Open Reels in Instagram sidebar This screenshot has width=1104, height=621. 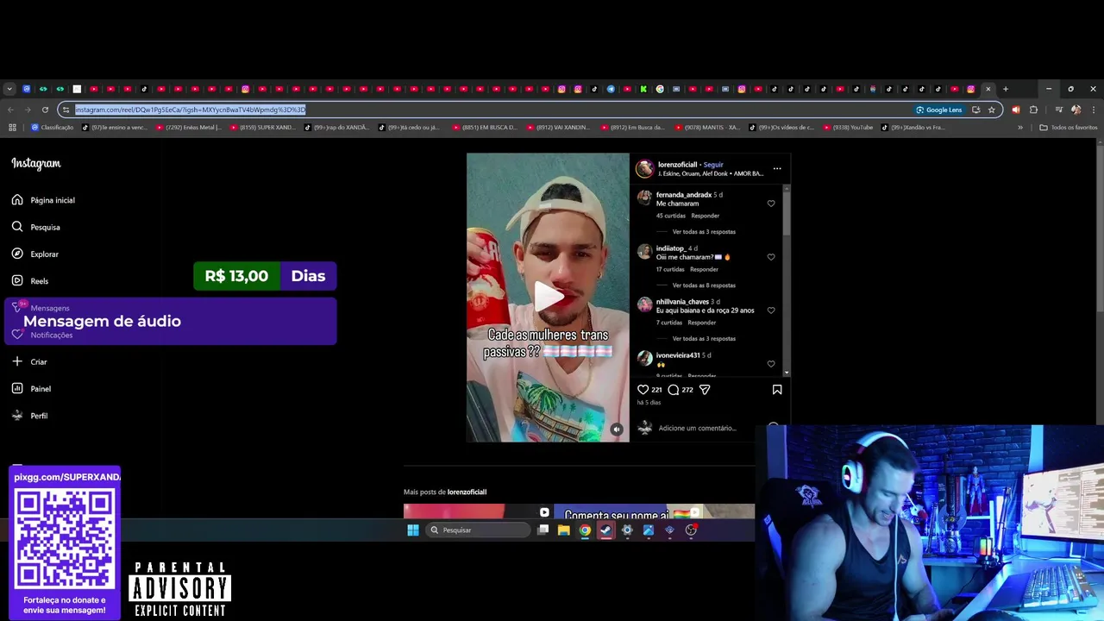[x=30, y=280]
